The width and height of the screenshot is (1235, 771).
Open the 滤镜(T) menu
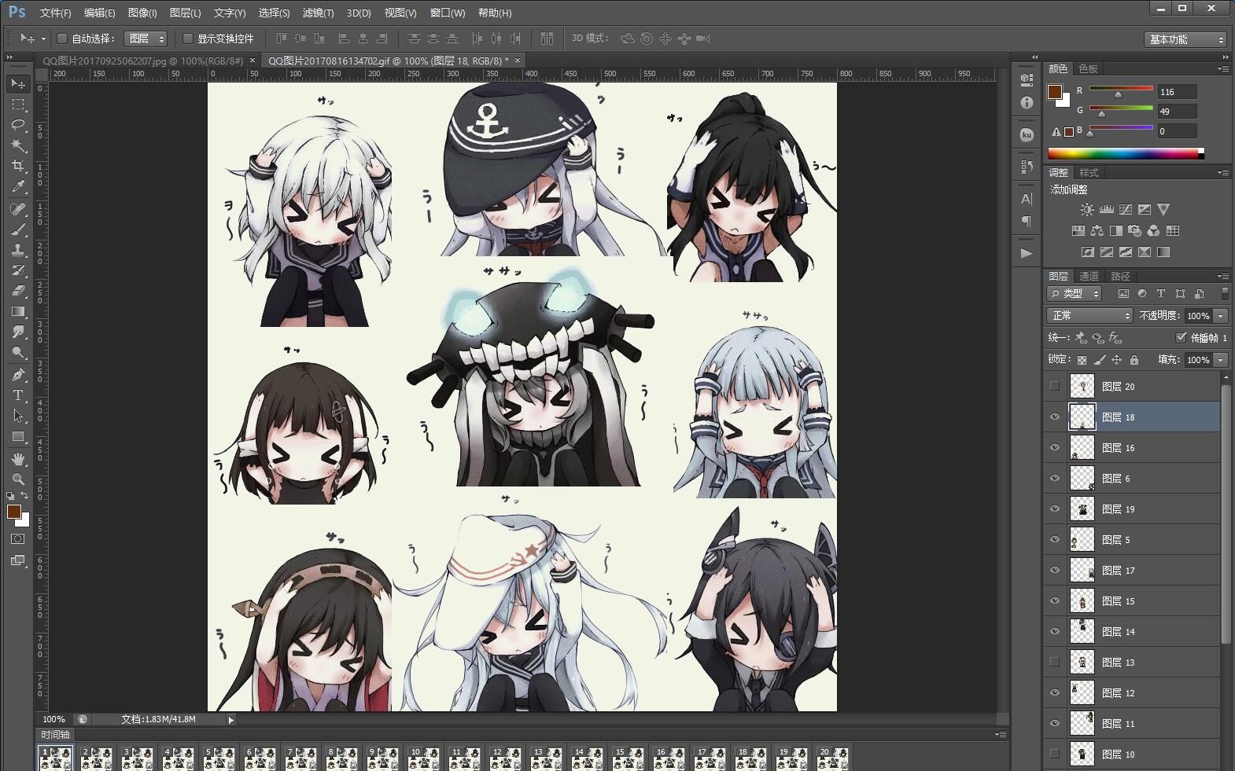coord(318,13)
